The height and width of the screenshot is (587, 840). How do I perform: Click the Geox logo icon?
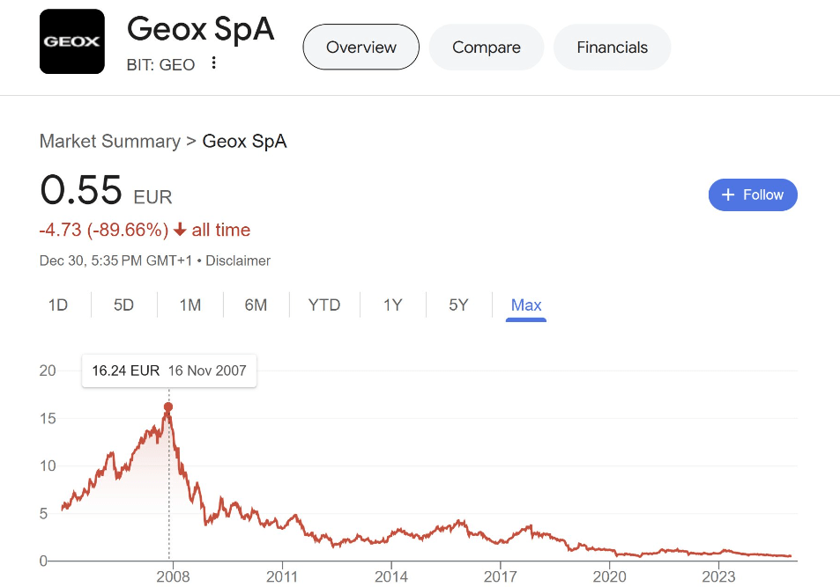(x=72, y=41)
